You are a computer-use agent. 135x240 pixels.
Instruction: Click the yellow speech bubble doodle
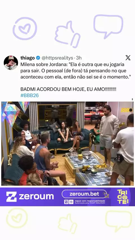[x=118, y=220]
